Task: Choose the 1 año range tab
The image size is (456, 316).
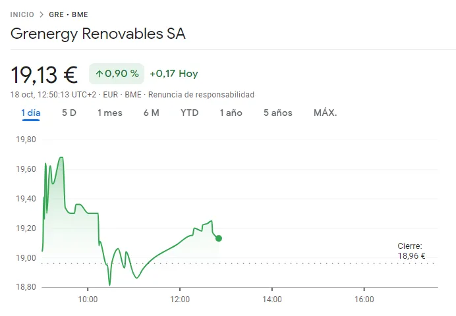Action: [x=231, y=113]
